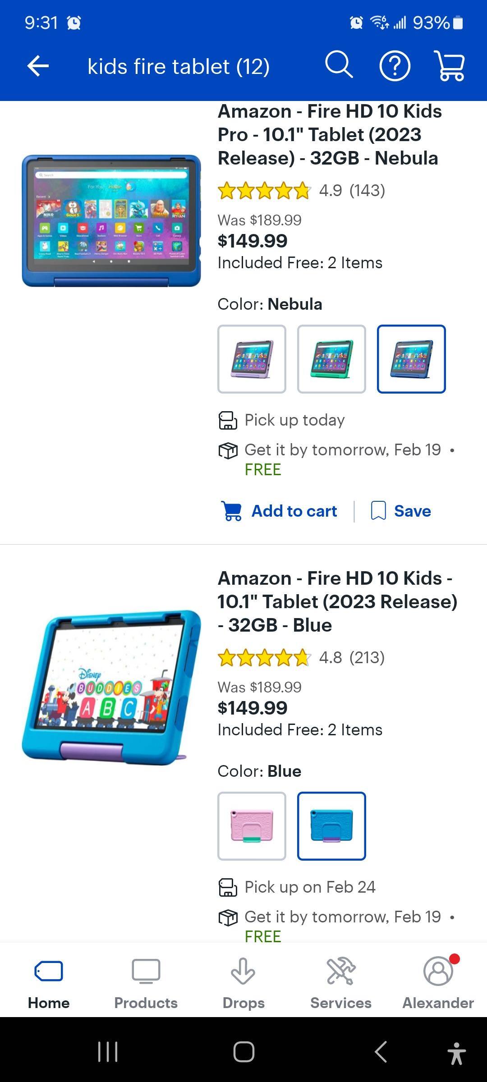
Task: Select the Nebula blue color swatch
Action: 411,359
